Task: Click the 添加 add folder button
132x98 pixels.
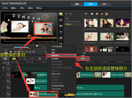Action: [69, 14]
